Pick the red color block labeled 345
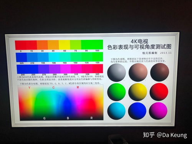This screenshot has height=144, width=192. click(x=98, y=68)
